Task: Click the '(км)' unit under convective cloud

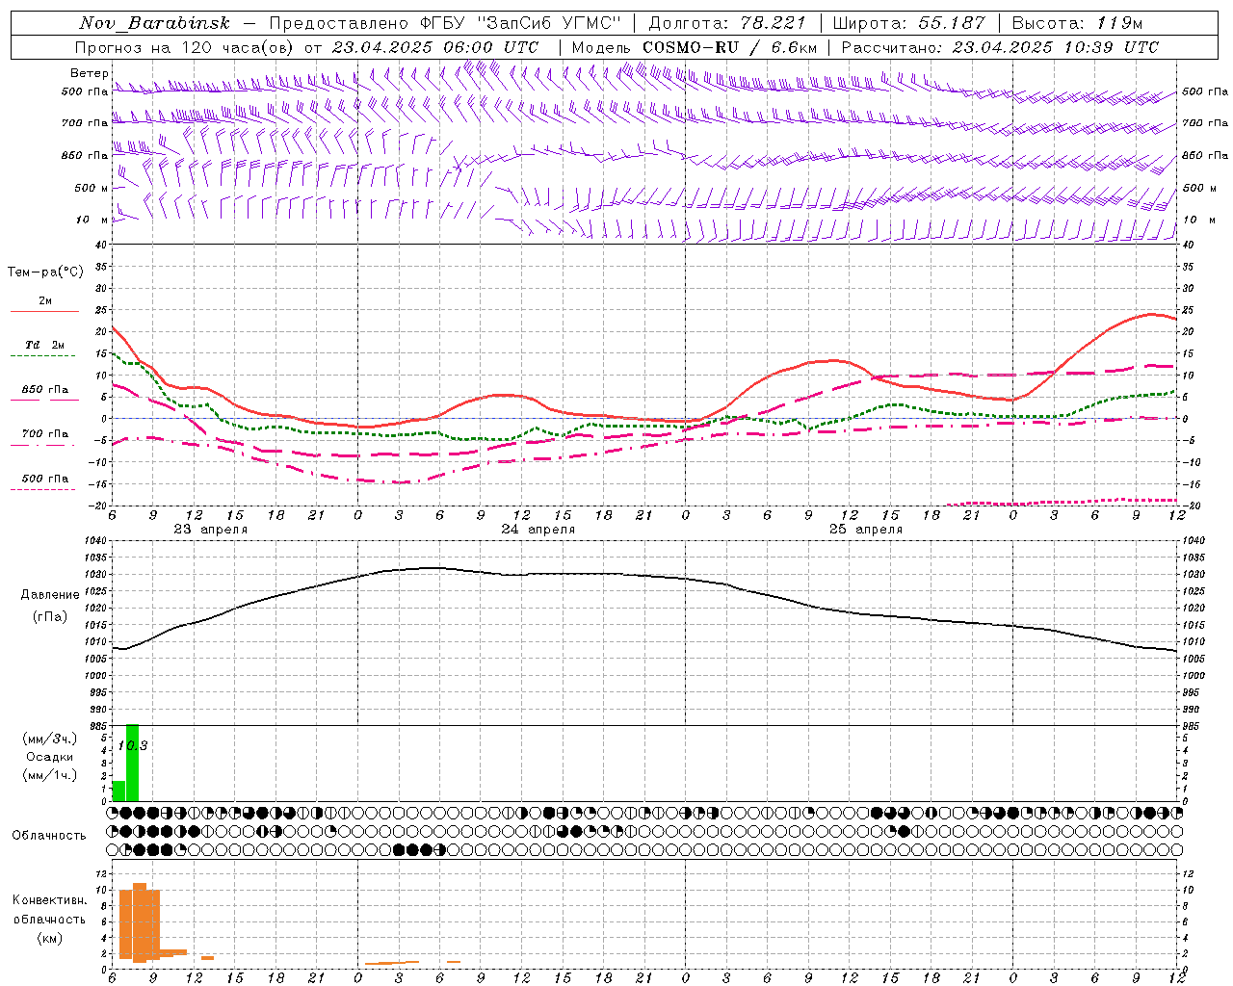Action: 50,938
